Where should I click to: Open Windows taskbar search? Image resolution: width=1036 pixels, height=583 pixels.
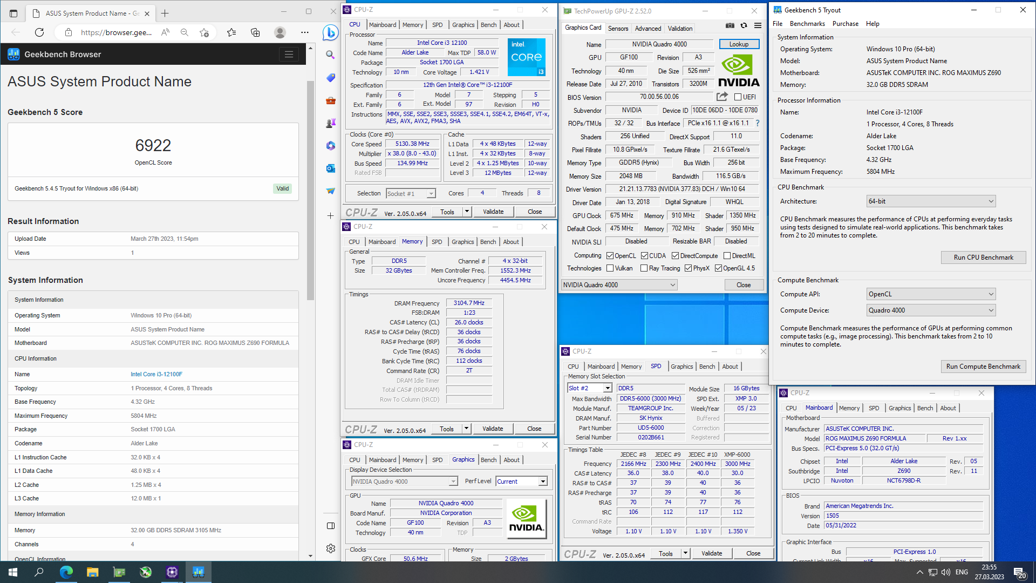(39, 572)
